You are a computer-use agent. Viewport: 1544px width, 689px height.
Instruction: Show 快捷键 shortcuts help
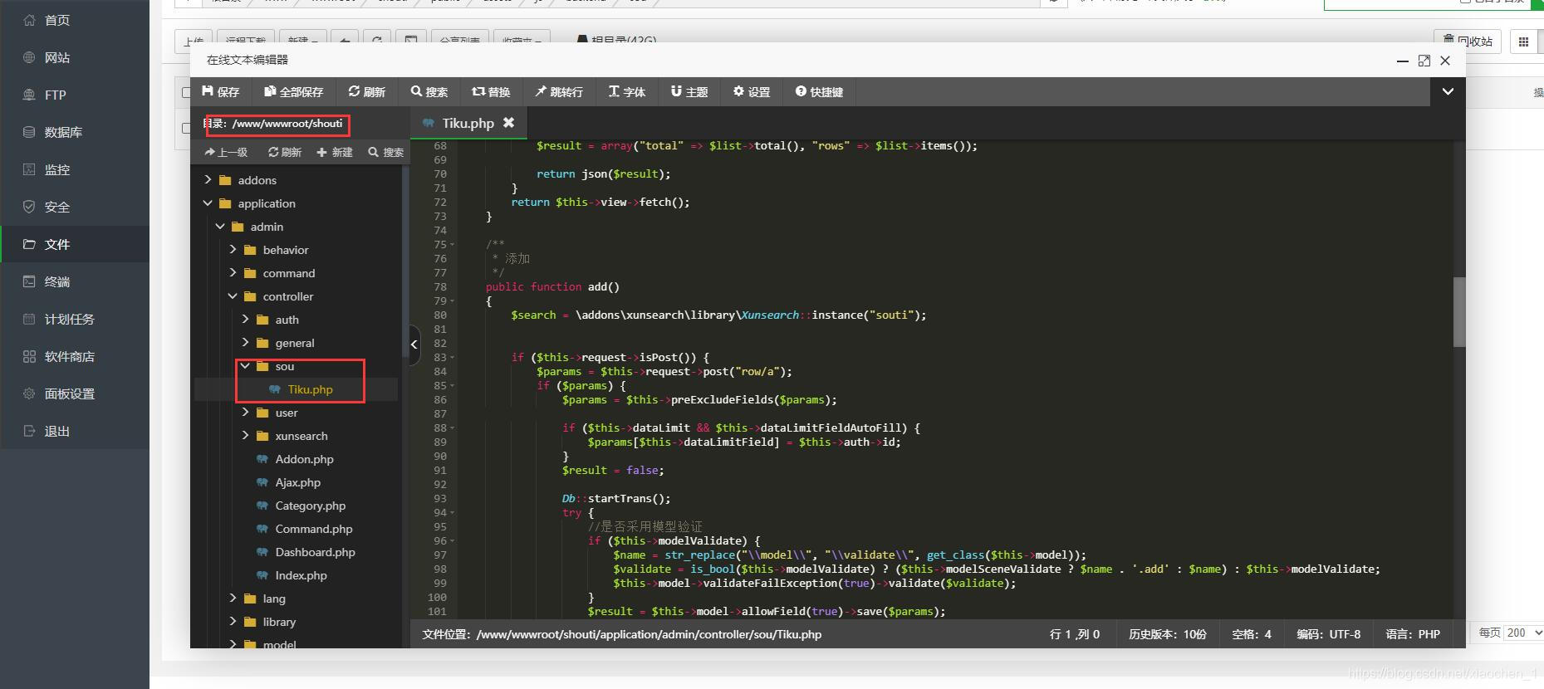(x=819, y=91)
